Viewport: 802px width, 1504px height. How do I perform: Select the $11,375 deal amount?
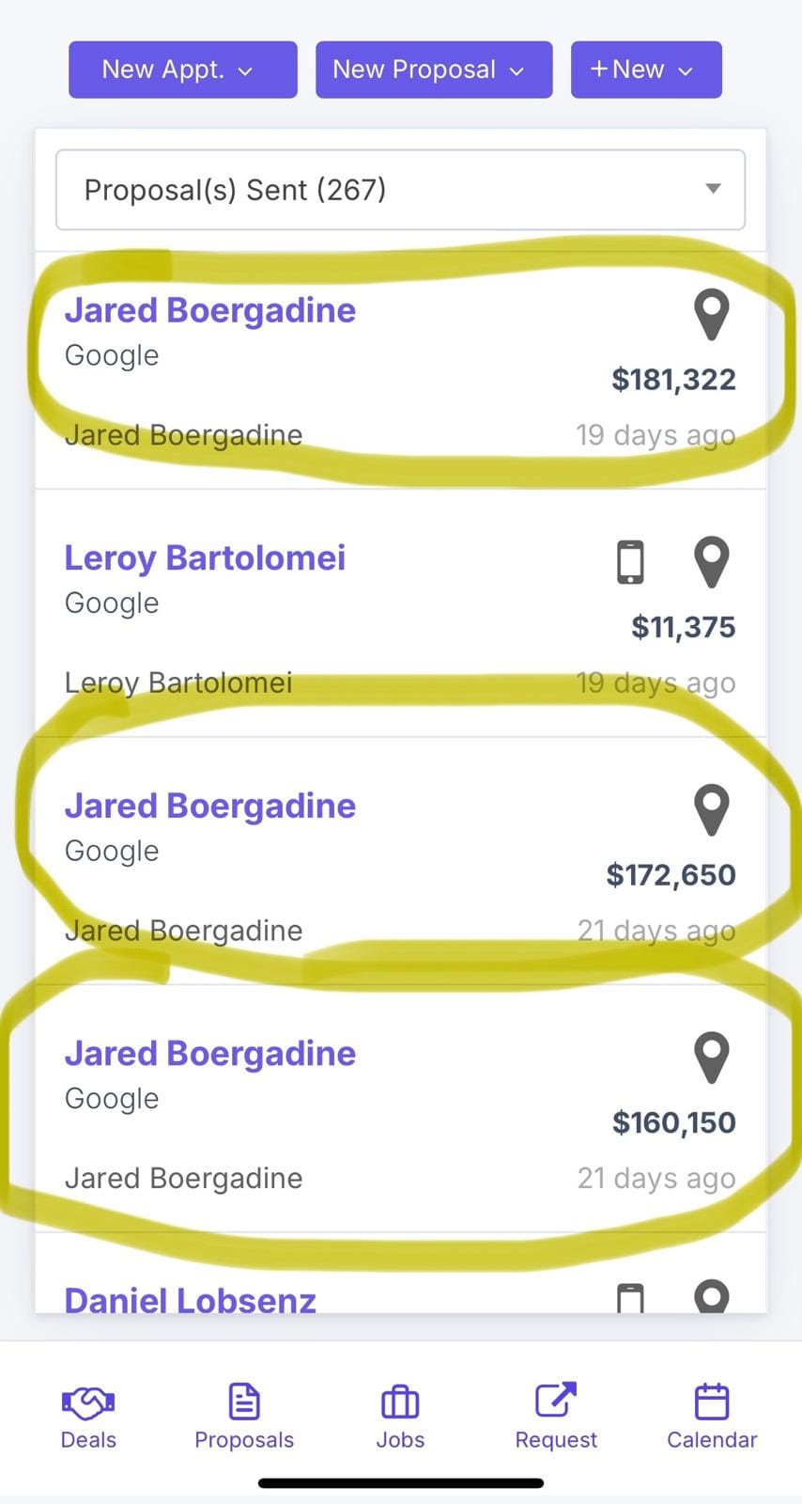683,627
